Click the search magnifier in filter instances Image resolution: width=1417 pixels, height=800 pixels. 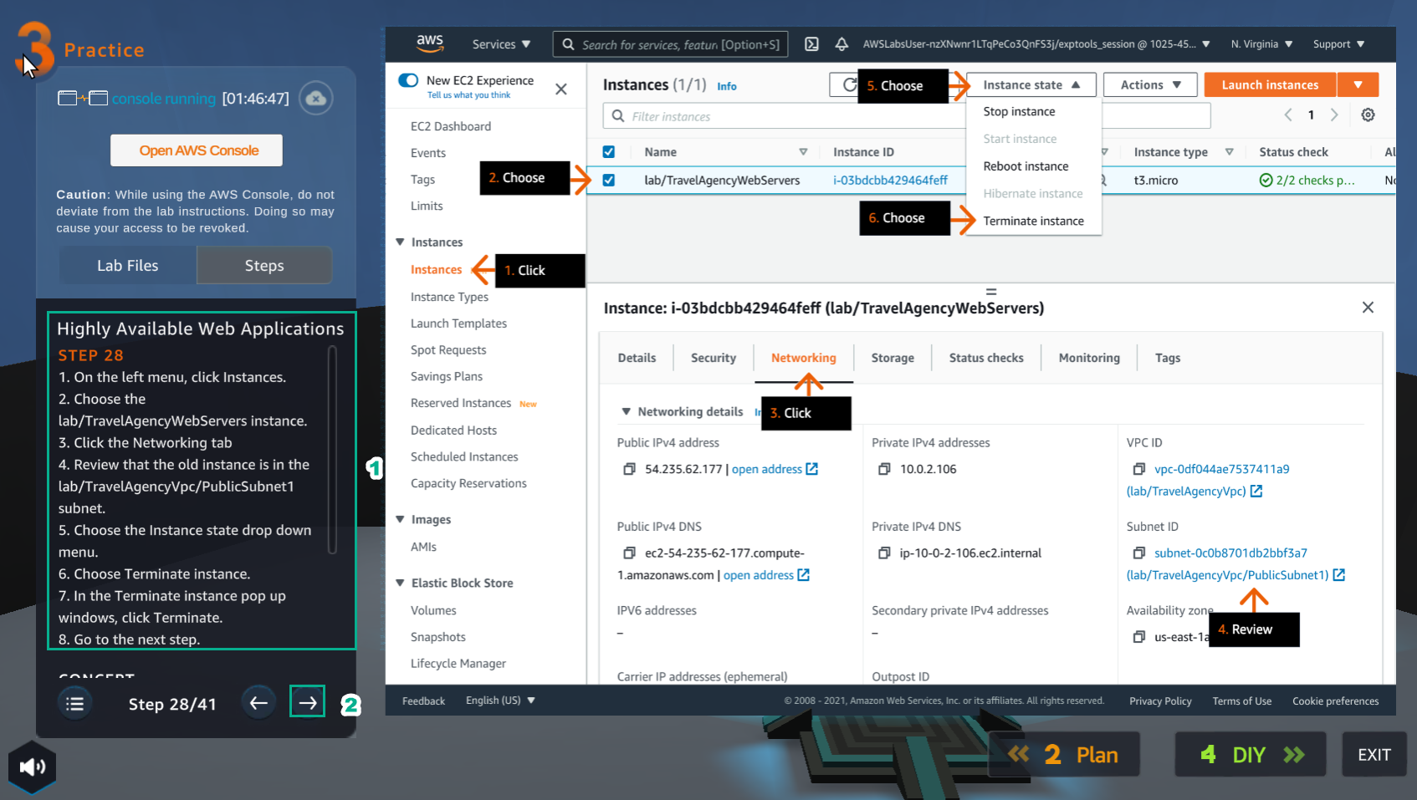pyautogui.click(x=617, y=116)
